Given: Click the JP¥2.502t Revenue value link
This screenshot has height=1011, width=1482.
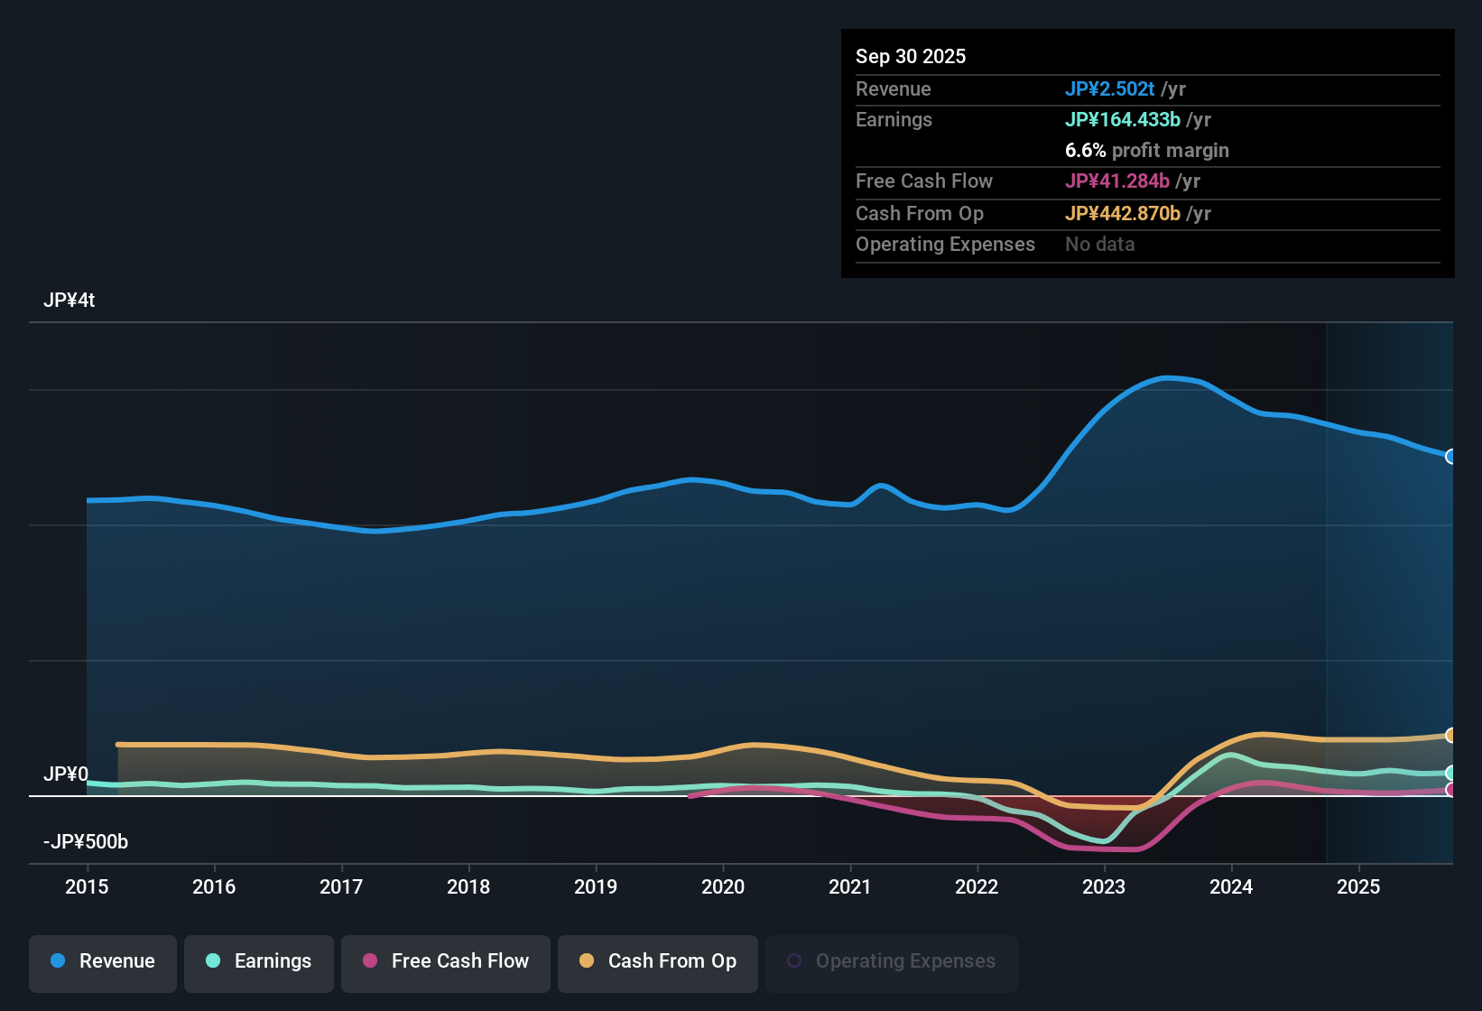Looking at the screenshot, I should (x=1110, y=88).
